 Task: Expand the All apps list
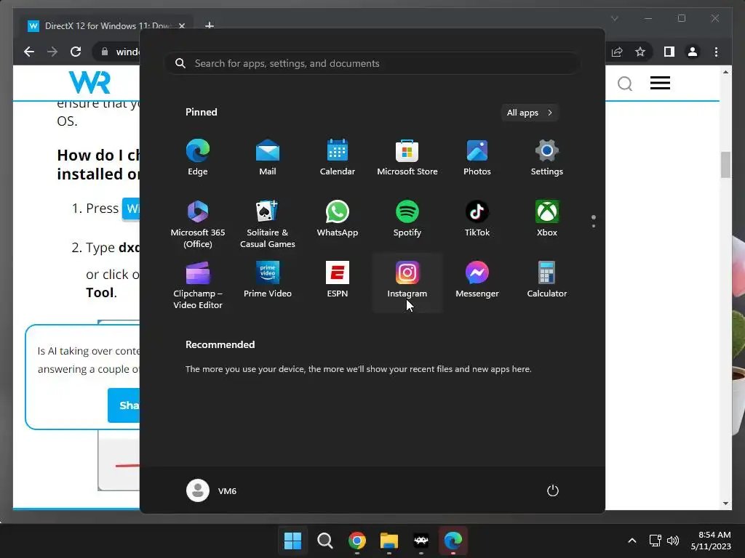pos(530,113)
